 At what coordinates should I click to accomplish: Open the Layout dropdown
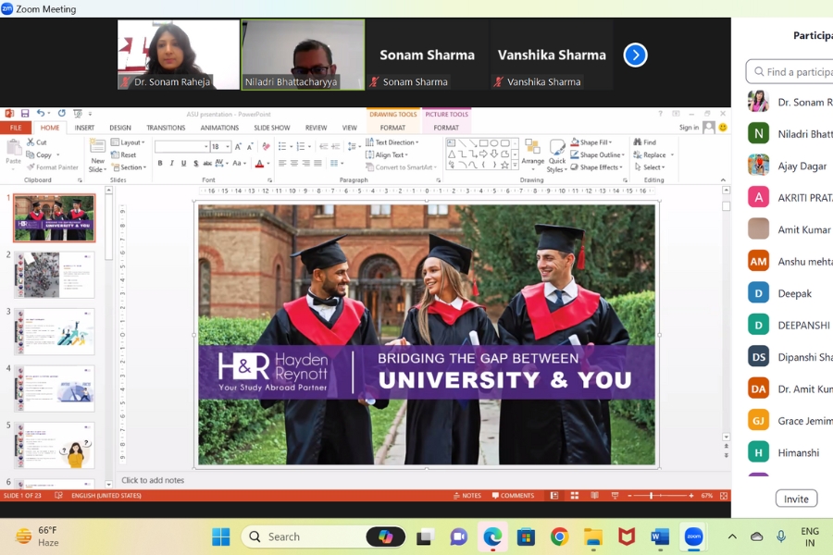click(128, 142)
